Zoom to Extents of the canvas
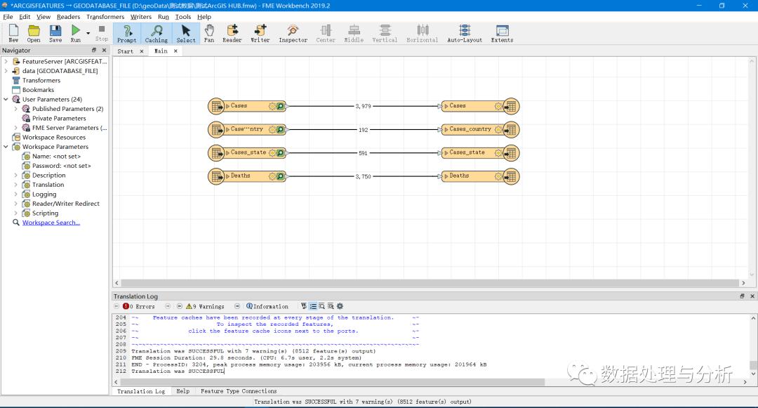Screen dimensions: 758x408 pyautogui.click(x=502, y=32)
